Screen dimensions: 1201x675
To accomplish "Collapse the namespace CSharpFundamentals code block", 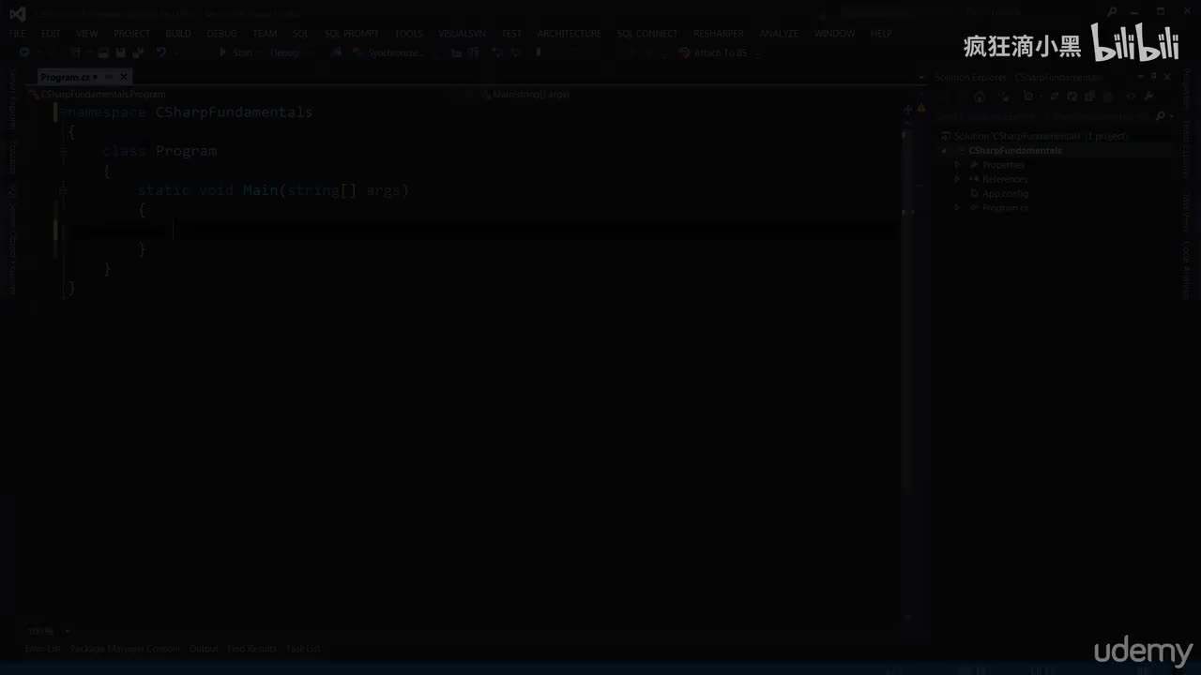I will (x=63, y=112).
